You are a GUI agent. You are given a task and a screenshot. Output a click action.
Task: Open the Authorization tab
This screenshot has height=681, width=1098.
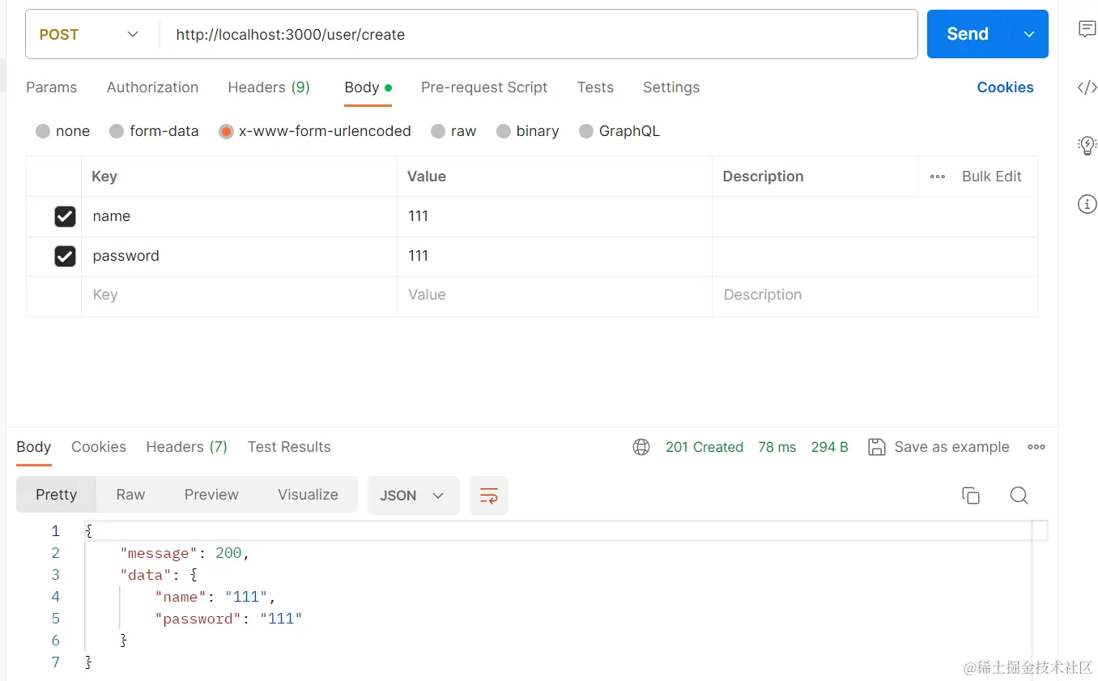click(152, 87)
